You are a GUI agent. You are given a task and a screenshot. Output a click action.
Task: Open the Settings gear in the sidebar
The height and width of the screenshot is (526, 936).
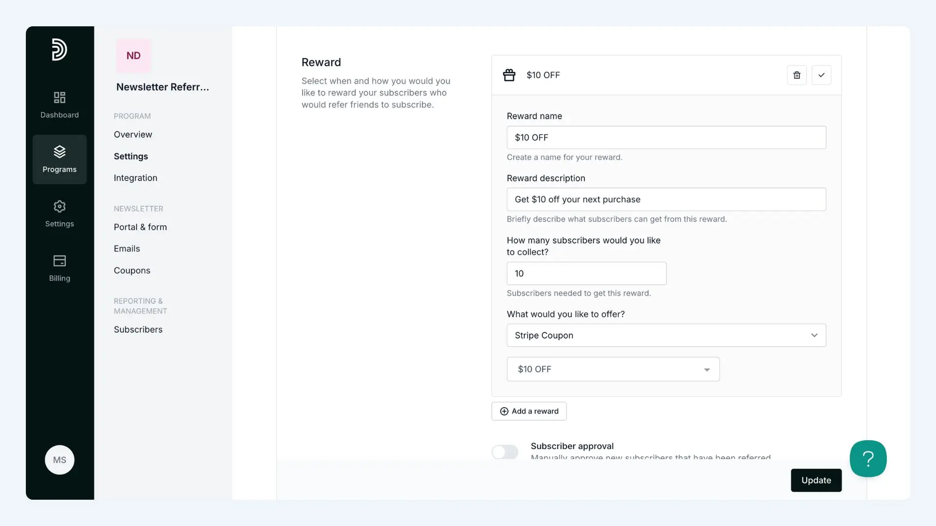[59, 214]
